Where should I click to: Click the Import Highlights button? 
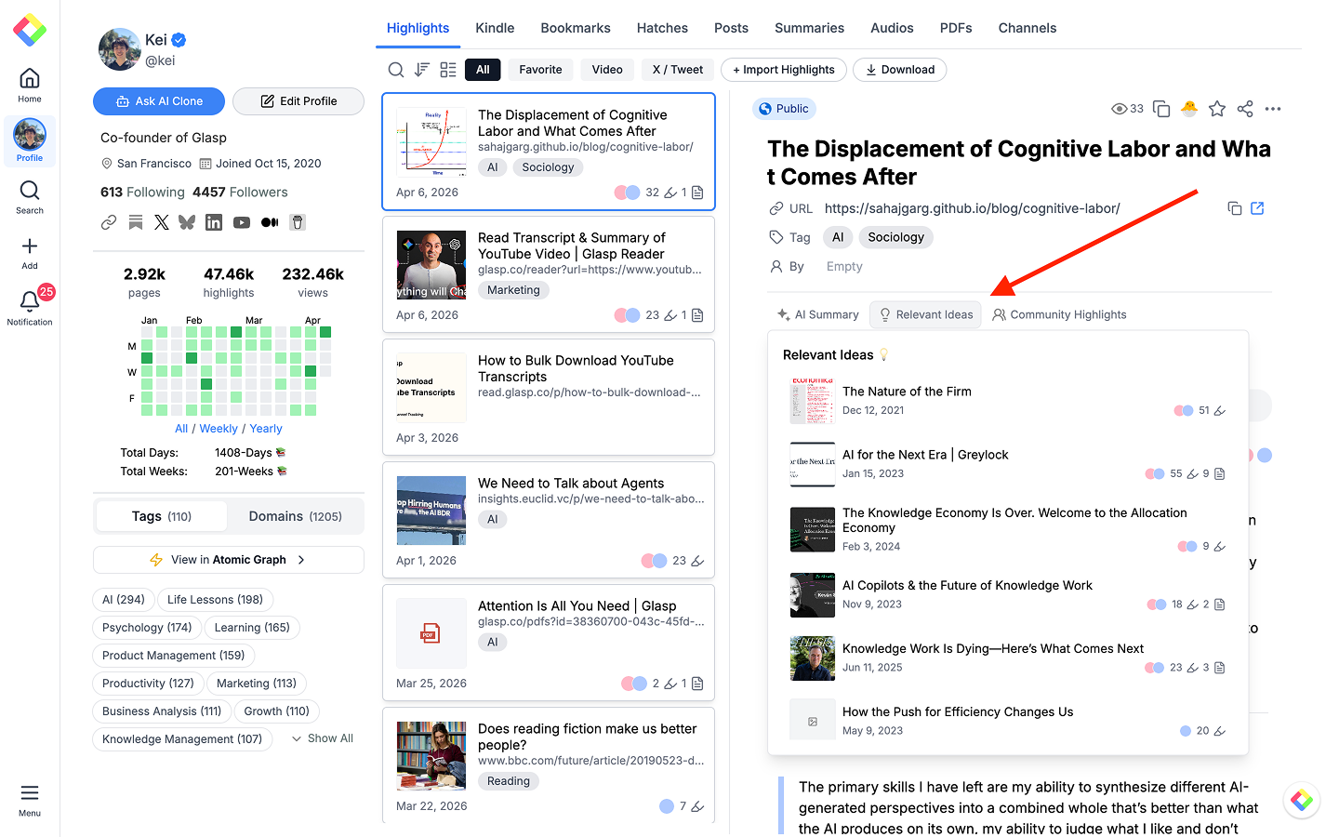point(784,70)
